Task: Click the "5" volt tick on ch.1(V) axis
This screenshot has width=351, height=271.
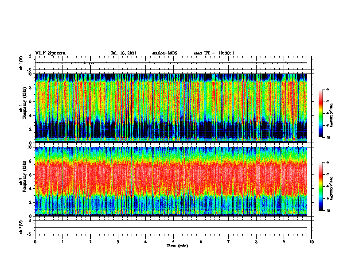Action: point(31,56)
